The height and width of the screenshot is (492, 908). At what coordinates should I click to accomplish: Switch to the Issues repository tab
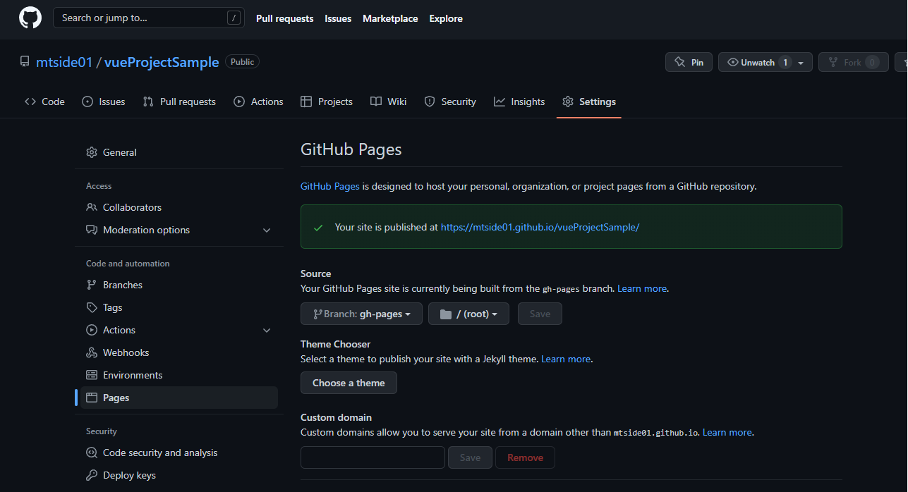(x=104, y=102)
